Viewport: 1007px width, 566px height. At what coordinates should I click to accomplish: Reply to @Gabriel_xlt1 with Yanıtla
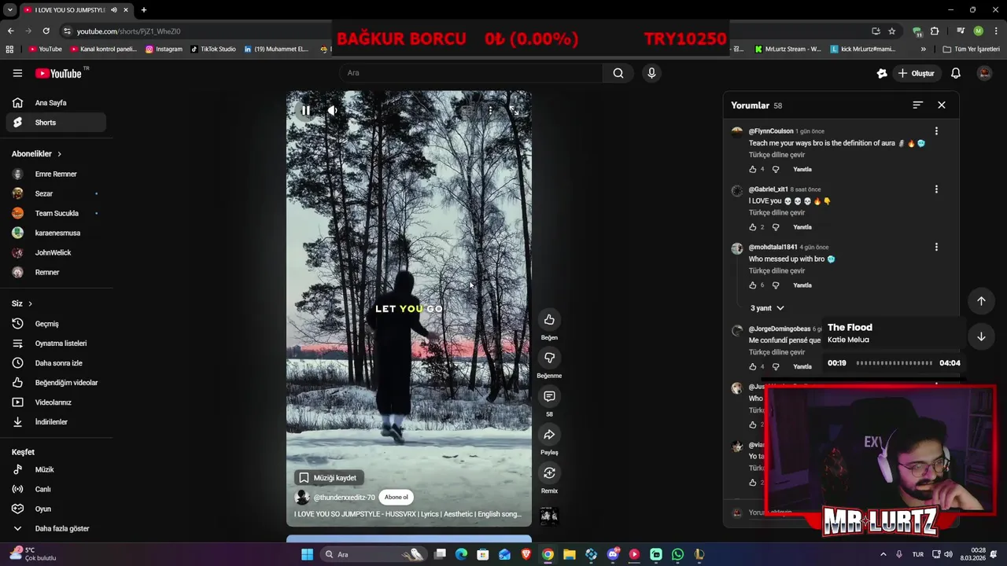click(x=802, y=227)
